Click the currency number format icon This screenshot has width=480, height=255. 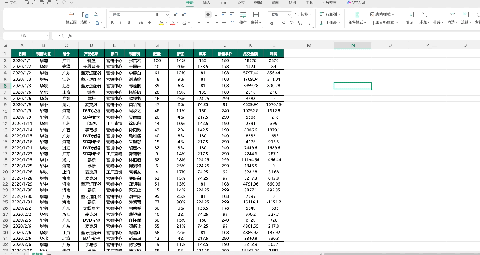271,23
